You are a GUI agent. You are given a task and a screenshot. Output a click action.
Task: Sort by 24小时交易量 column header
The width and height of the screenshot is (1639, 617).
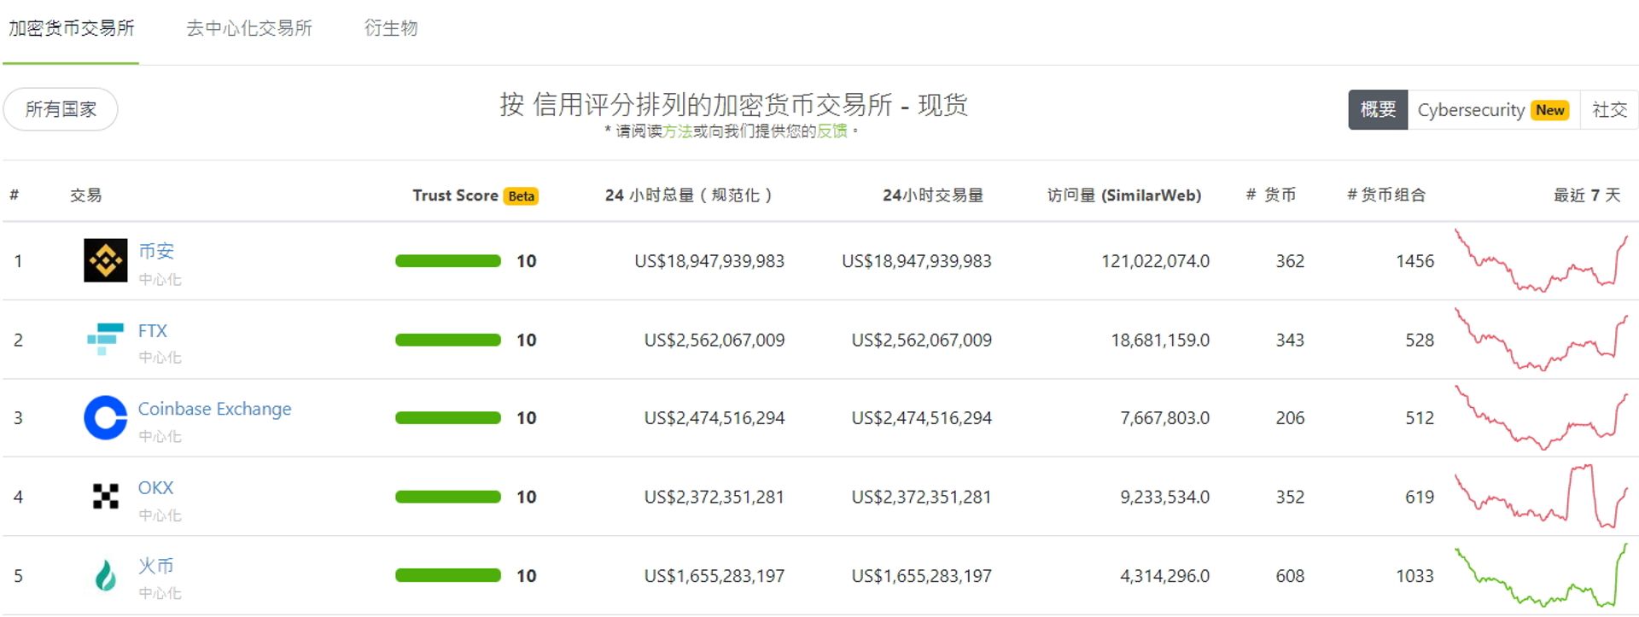click(x=933, y=195)
